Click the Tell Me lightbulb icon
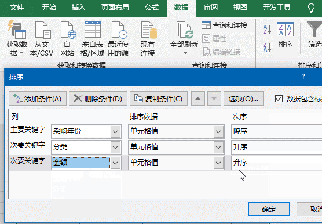The image size is (322, 224). 311,8
